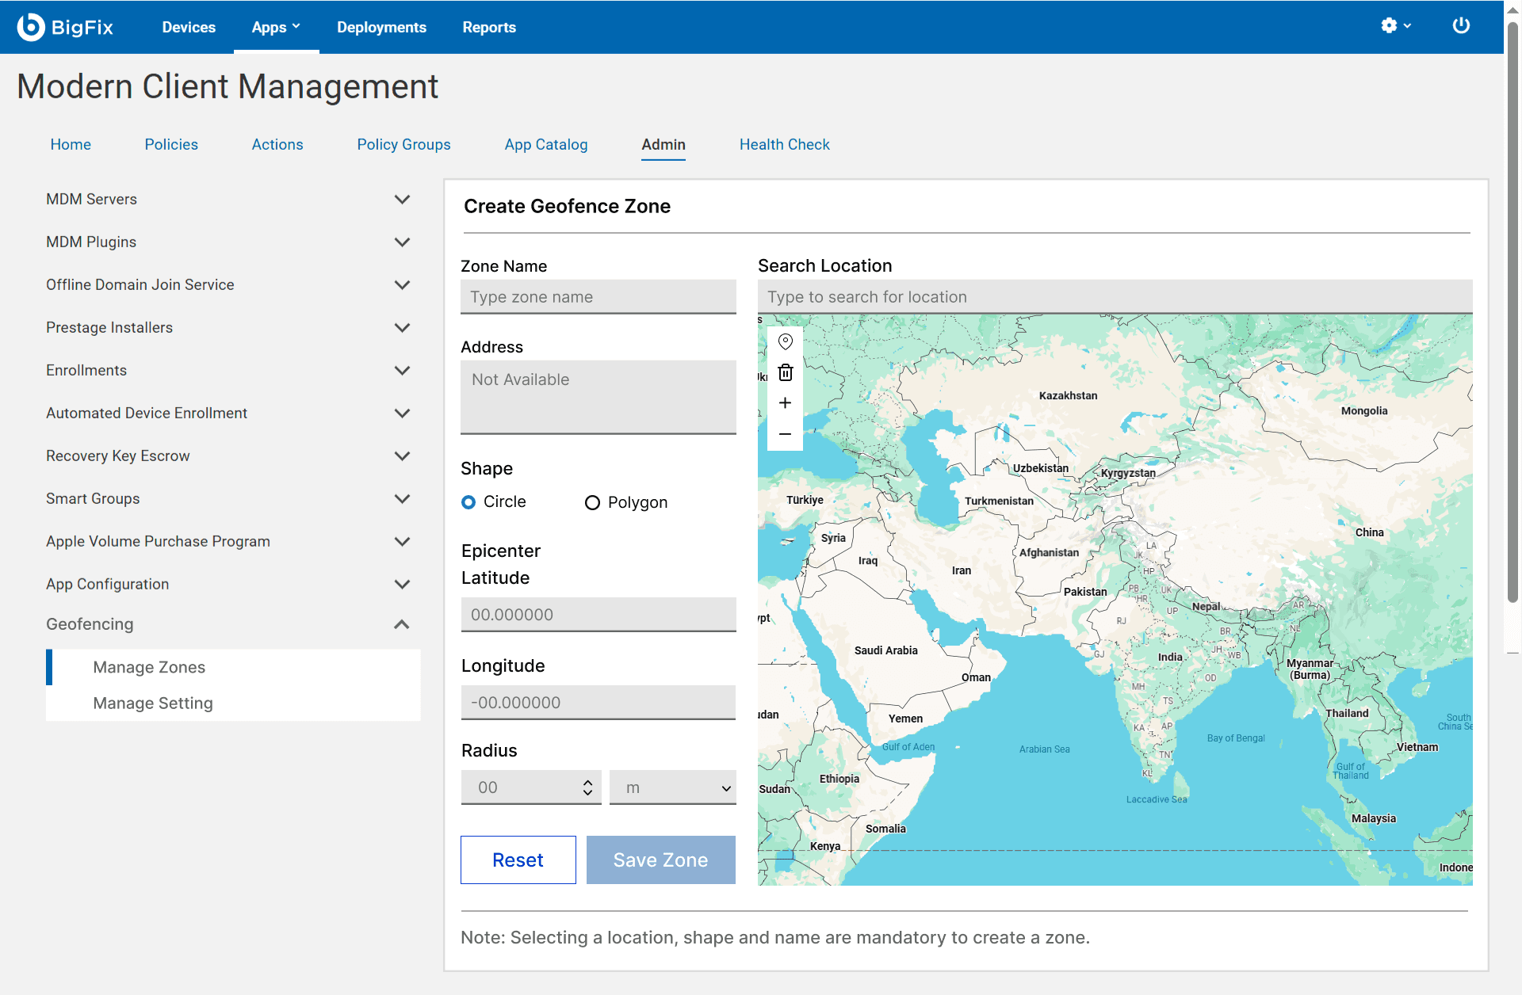This screenshot has height=995, width=1522.
Task: Click the power logout icon
Action: pos(1461,26)
